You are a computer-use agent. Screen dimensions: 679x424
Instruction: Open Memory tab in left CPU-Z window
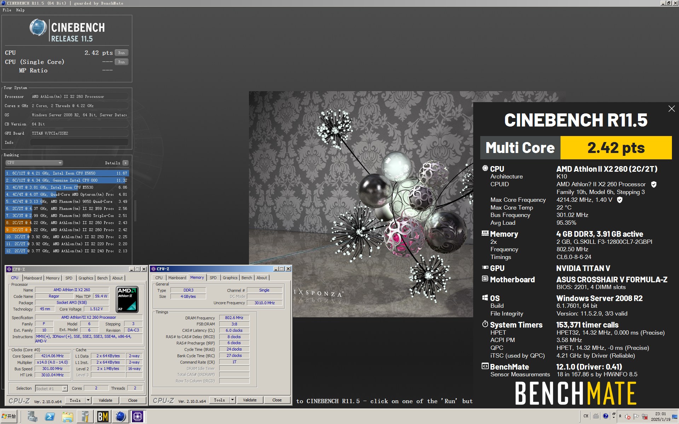coord(53,278)
